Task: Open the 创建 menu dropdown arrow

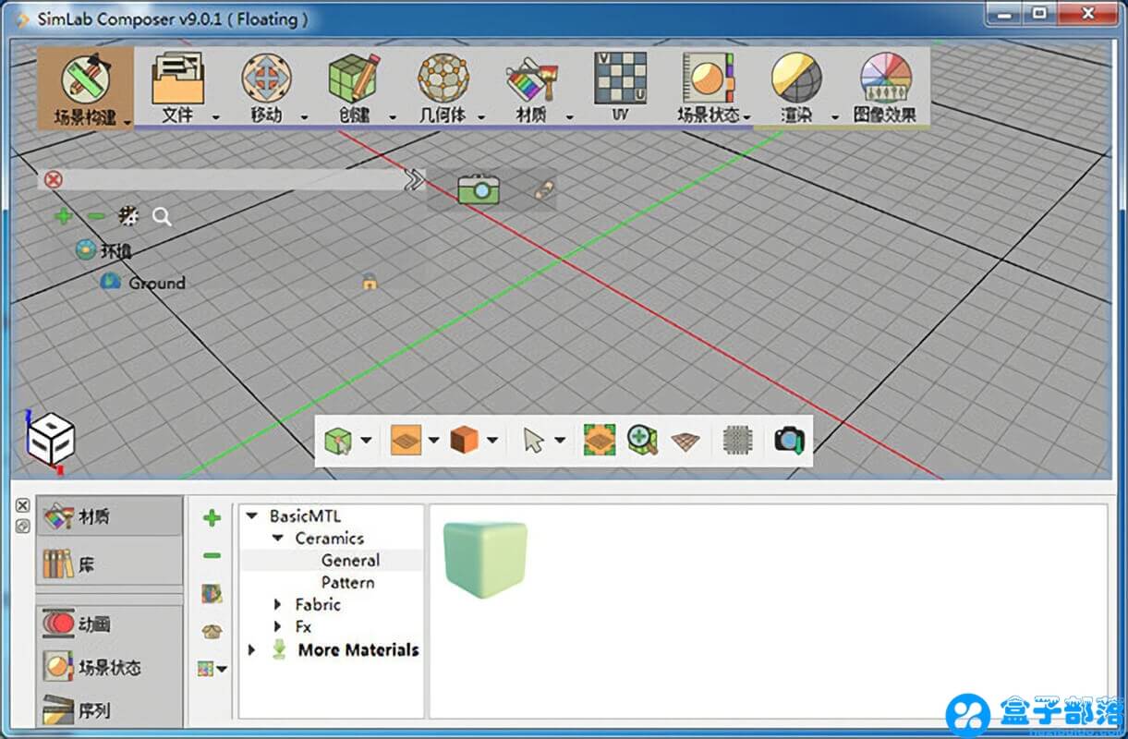Action: 392,117
